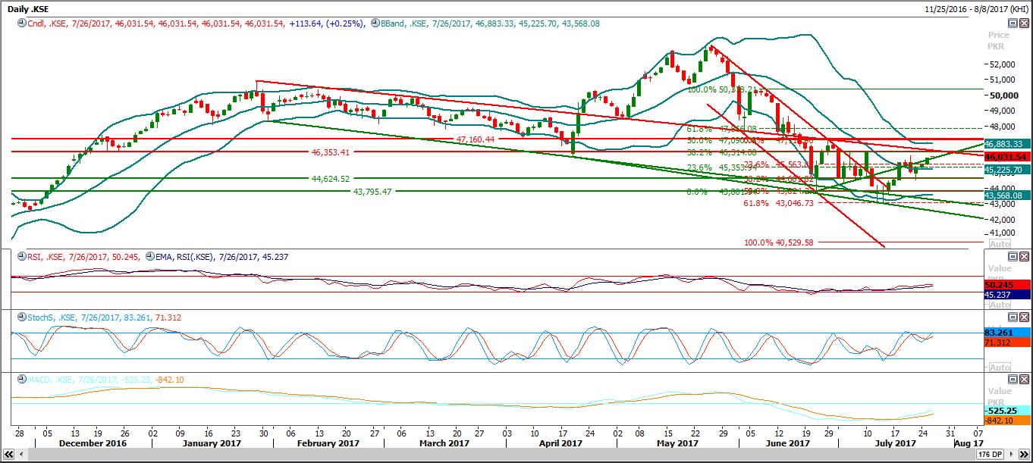
Task: Click the single right arrow beside 176 DP
Action: tap(1013, 455)
